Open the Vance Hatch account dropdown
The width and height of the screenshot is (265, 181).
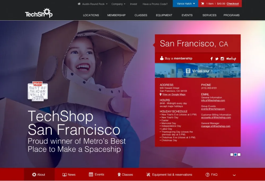(x=185, y=3)
